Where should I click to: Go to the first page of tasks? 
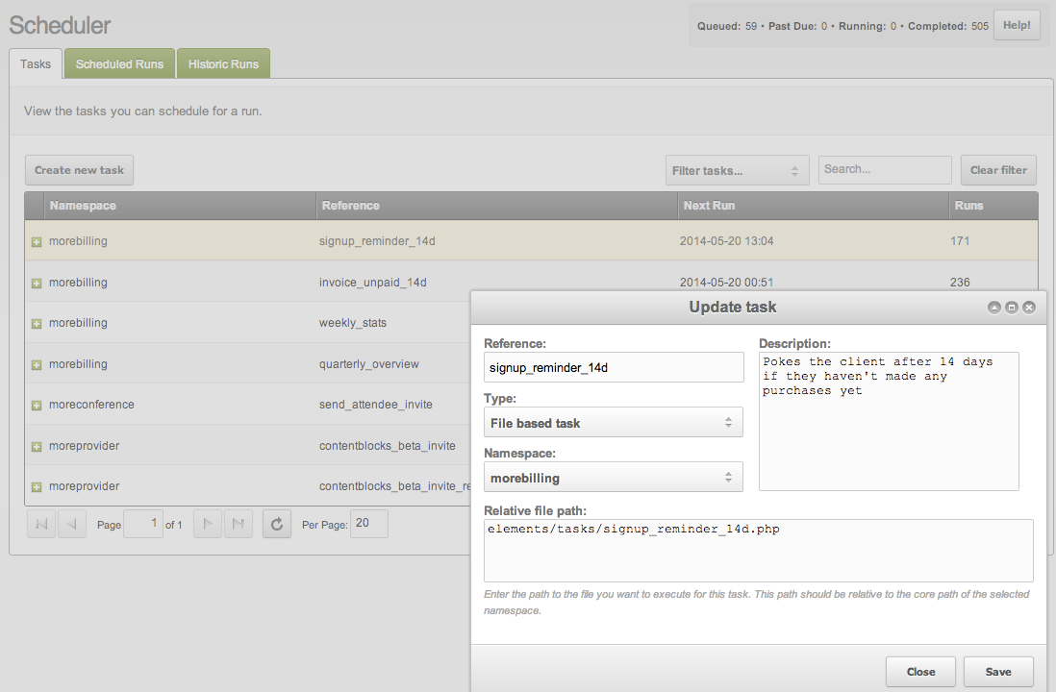(41, 524)
